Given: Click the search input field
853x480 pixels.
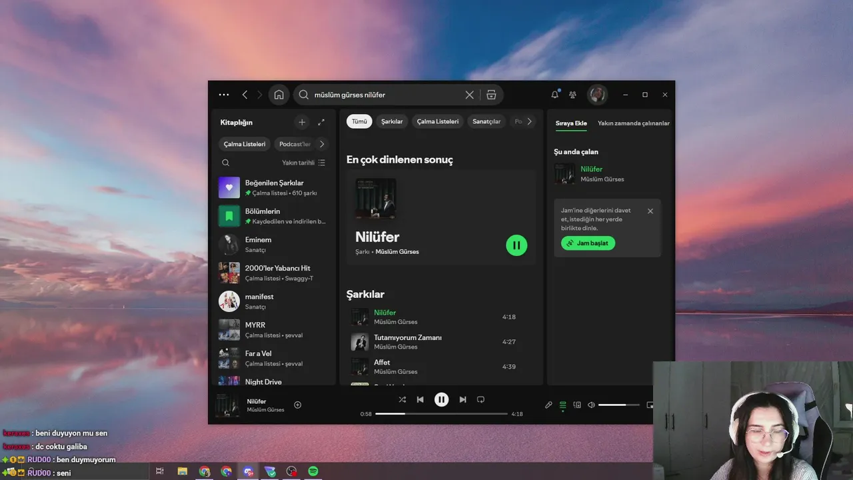Looking at the screenshot, I should pyautogui.click(x=388, y=95).
